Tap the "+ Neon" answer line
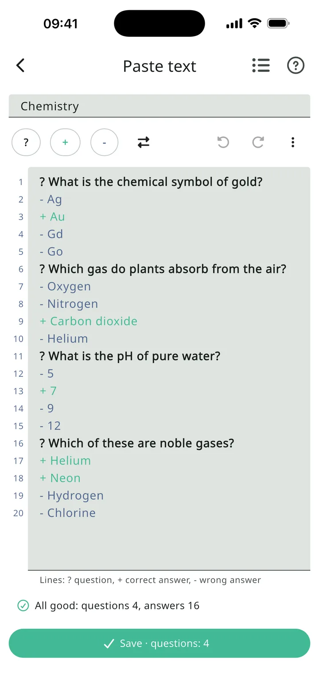The width and height of the screenshot is (319, 694). (x=60, y=478)
